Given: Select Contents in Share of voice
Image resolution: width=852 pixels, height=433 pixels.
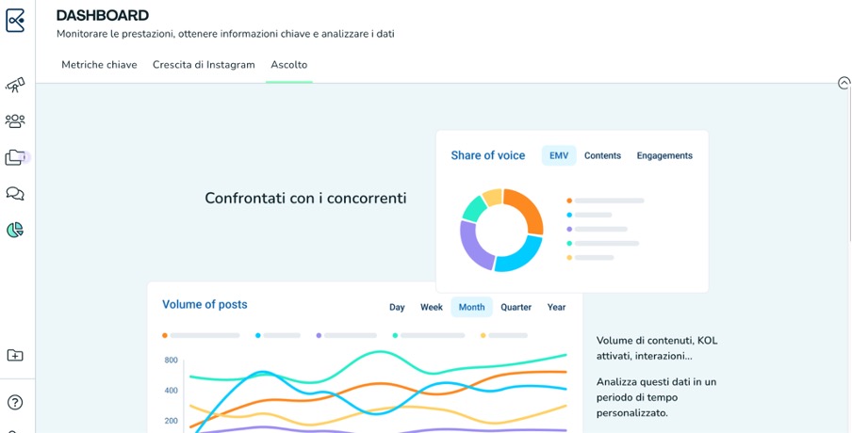Looking at the screenshot, I should coord(602,155).
